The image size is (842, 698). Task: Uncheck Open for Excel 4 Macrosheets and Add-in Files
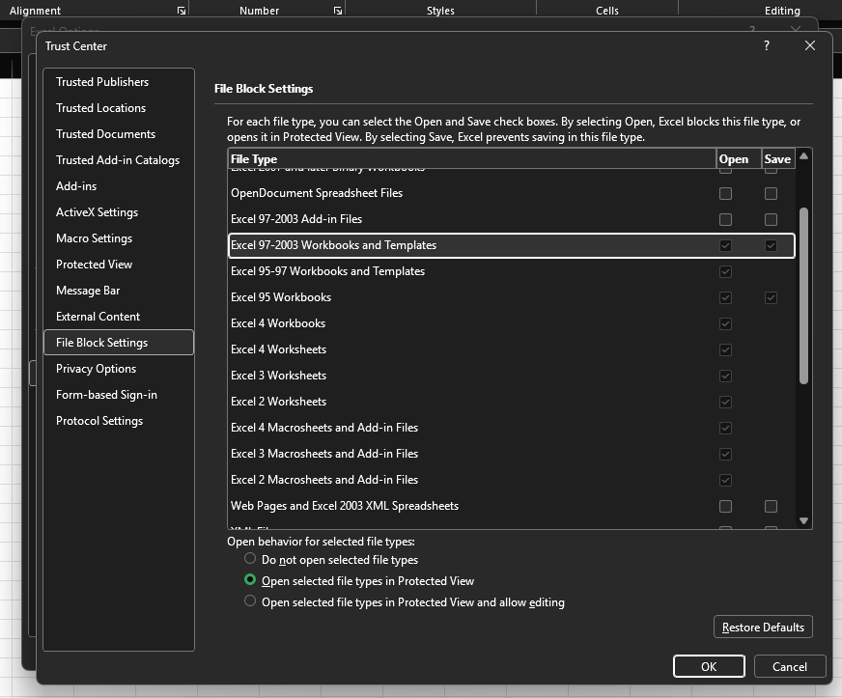(725, 428)
